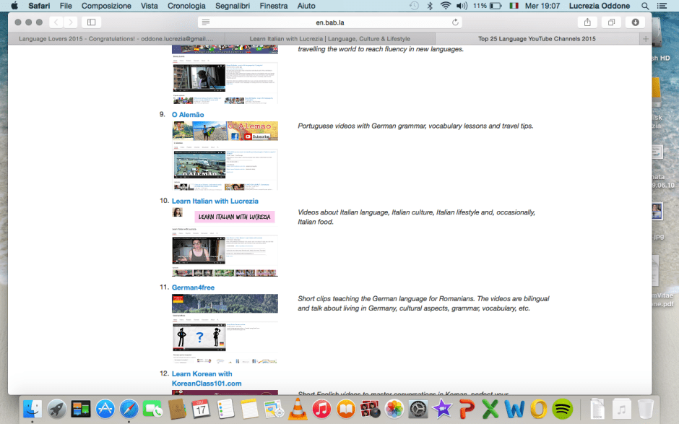Switch to Learn Italian with Lucrezia tab
This screenshot has height=424, width=679.
tap(329, 39)
